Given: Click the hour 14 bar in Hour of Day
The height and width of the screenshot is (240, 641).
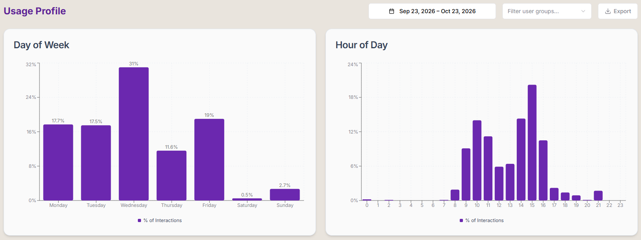Looking at the screenshot, I should 521,159.
